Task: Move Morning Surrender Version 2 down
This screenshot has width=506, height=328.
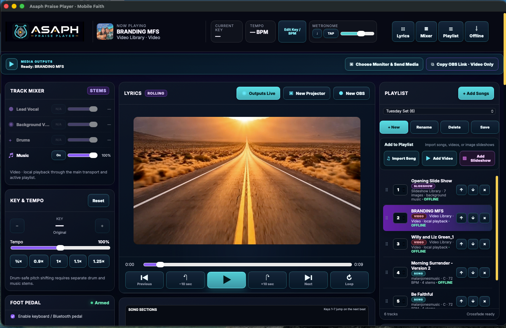Action: [473, 273]
